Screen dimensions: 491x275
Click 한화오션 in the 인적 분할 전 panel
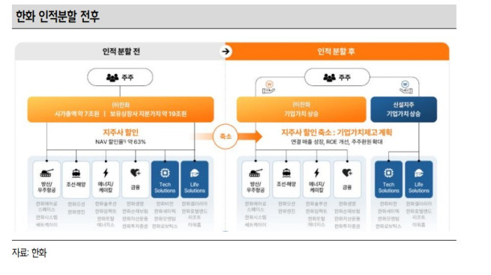click(76, 204)
